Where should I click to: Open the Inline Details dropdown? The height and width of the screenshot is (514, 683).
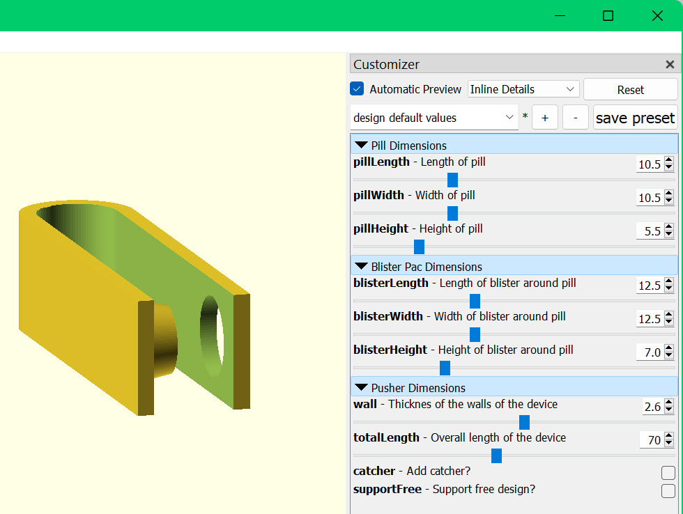[x=523, y=89]
